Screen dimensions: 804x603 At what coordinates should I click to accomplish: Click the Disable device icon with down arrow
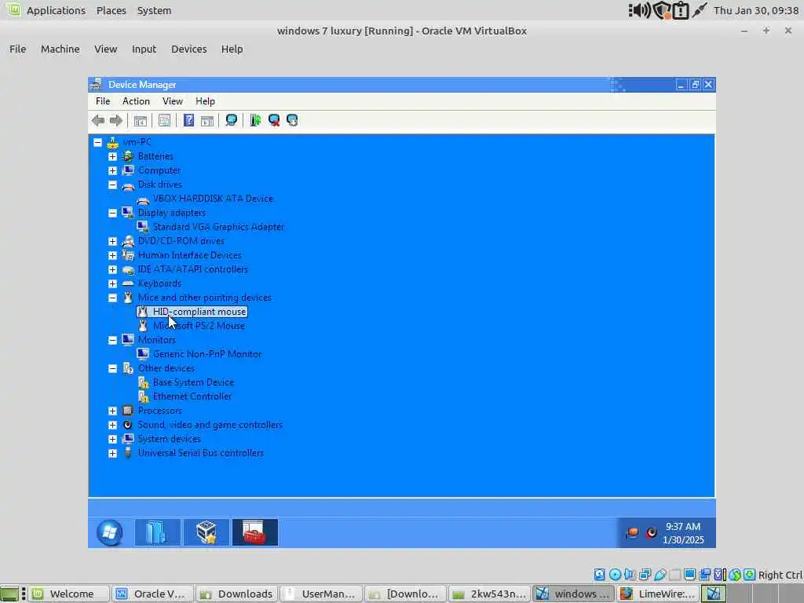292,120
